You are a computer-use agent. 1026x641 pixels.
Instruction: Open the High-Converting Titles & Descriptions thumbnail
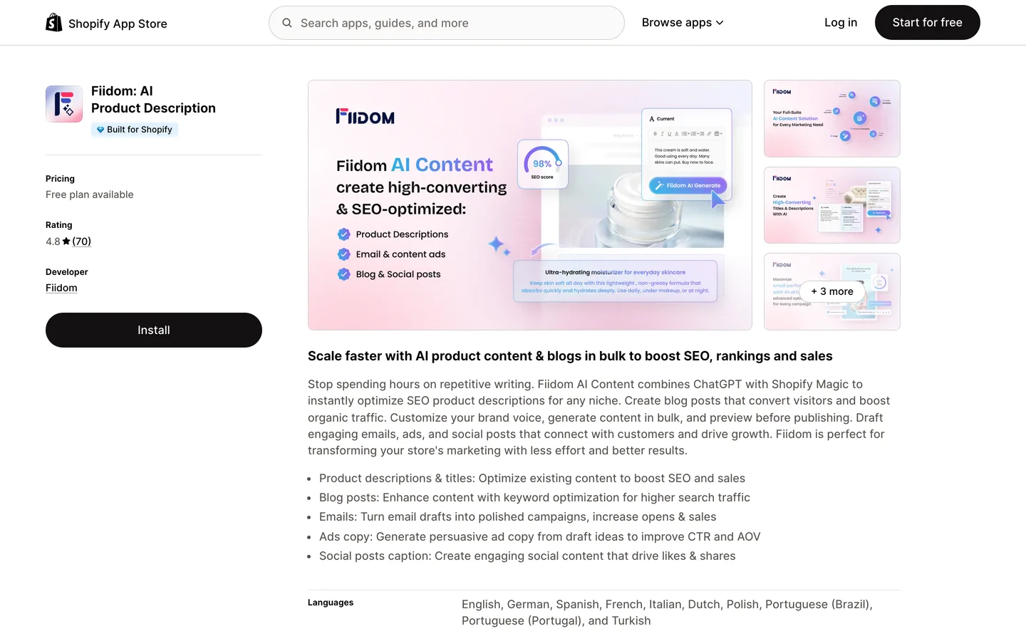pos(832,205)
